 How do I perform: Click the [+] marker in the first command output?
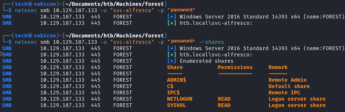click(172, 23)
